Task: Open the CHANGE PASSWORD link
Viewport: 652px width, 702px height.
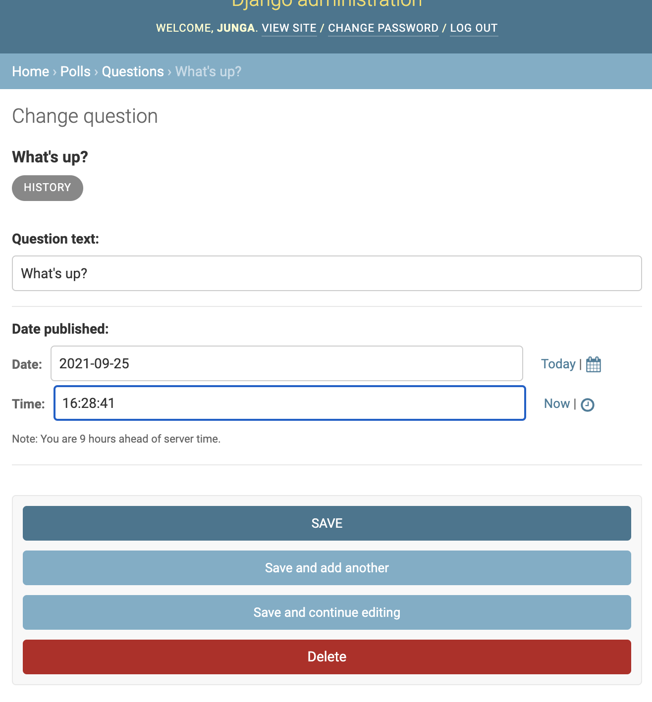Action: click(x=383, y=28)
